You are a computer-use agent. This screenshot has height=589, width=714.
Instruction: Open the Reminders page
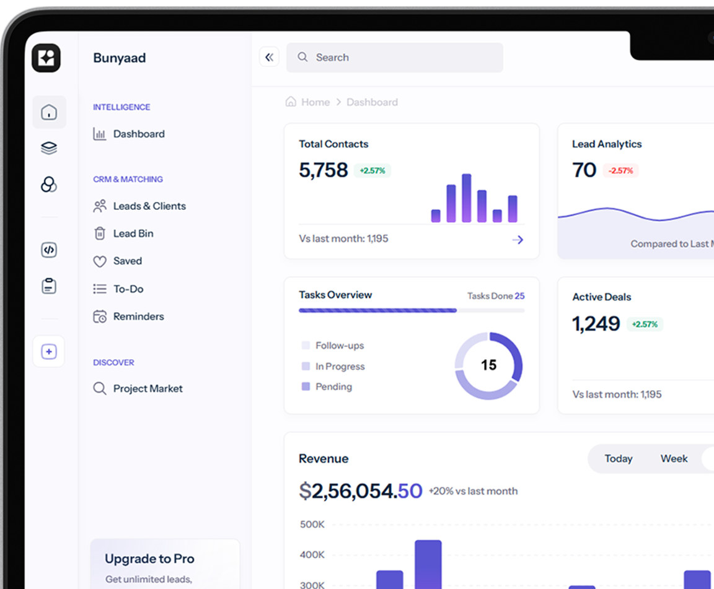138,316
